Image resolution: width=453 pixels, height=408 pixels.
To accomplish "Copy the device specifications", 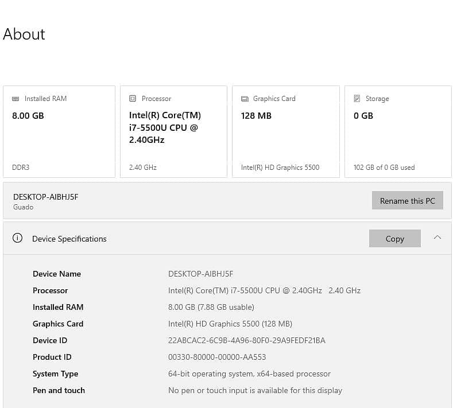I will pos(394,239).
